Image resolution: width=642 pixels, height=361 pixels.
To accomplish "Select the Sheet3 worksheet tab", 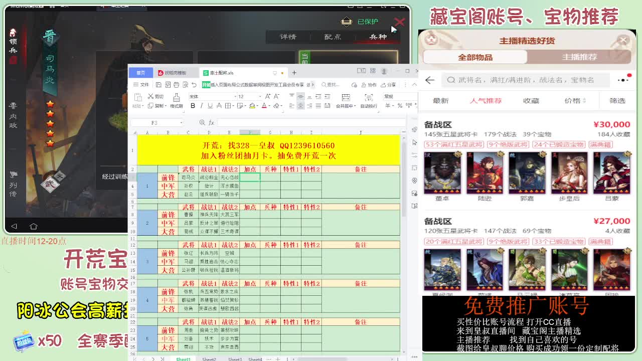I will pyautogui.click(x=235, y=359).
